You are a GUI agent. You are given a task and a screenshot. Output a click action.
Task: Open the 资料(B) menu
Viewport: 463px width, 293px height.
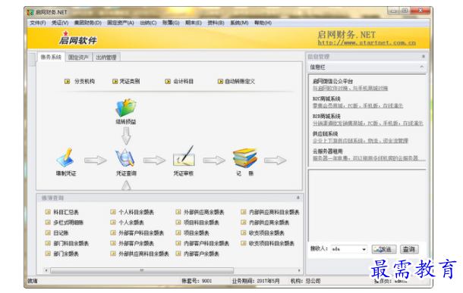(216, 23)
